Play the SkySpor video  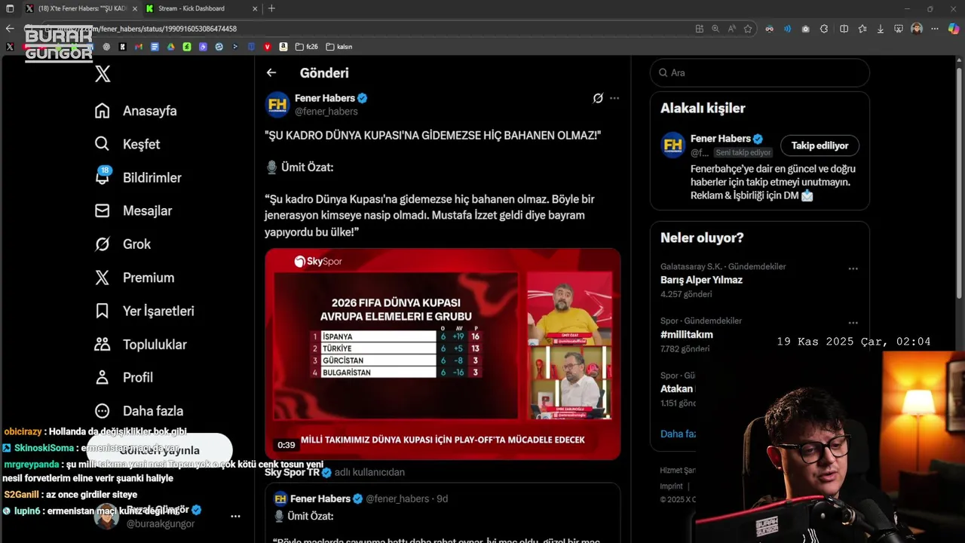pyautogui.click(x=443, y=354)
